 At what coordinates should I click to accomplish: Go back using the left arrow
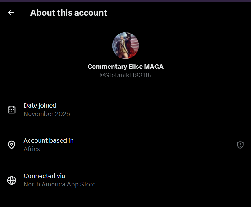point(11,12)
